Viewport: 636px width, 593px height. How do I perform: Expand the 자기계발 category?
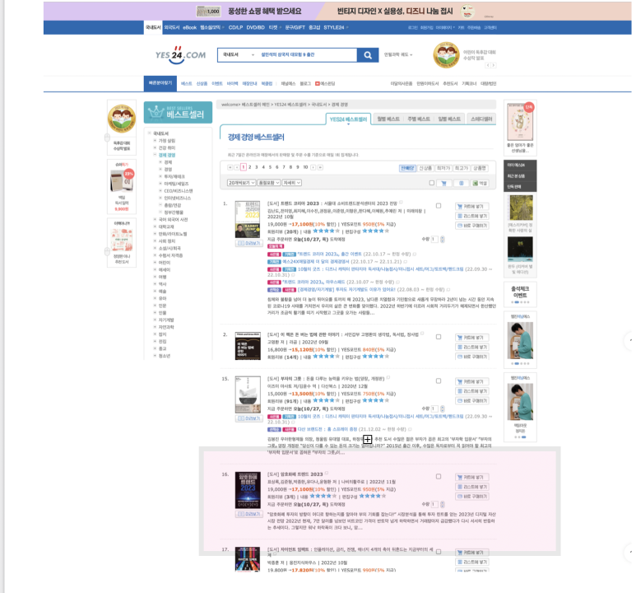click(155, 320)
